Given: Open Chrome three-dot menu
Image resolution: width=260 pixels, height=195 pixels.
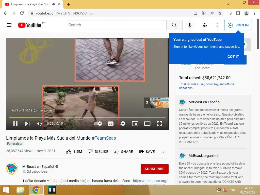Looking at the screenshot, I should pos(254,13).
